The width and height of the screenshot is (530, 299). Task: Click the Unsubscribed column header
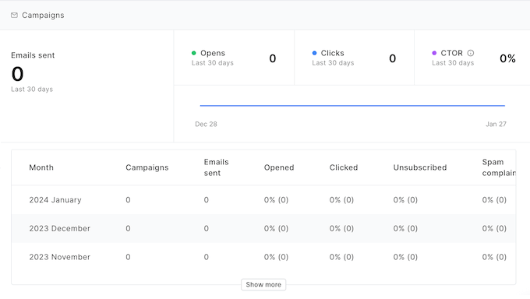click(420, 167)
